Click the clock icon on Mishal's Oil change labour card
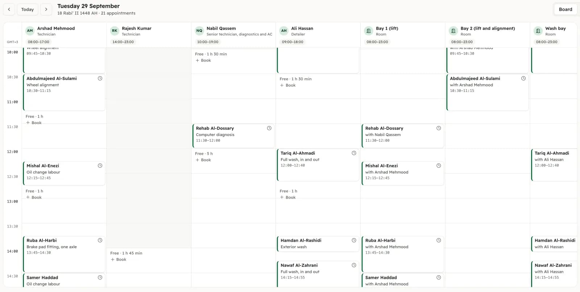The width and height of the screenshot is (580, 292). [x=100, y=166]
